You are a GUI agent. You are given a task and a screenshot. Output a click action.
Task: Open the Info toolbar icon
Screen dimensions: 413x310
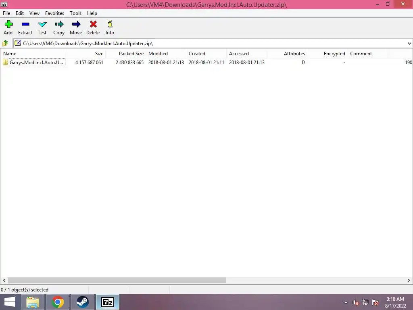point(110,24)
